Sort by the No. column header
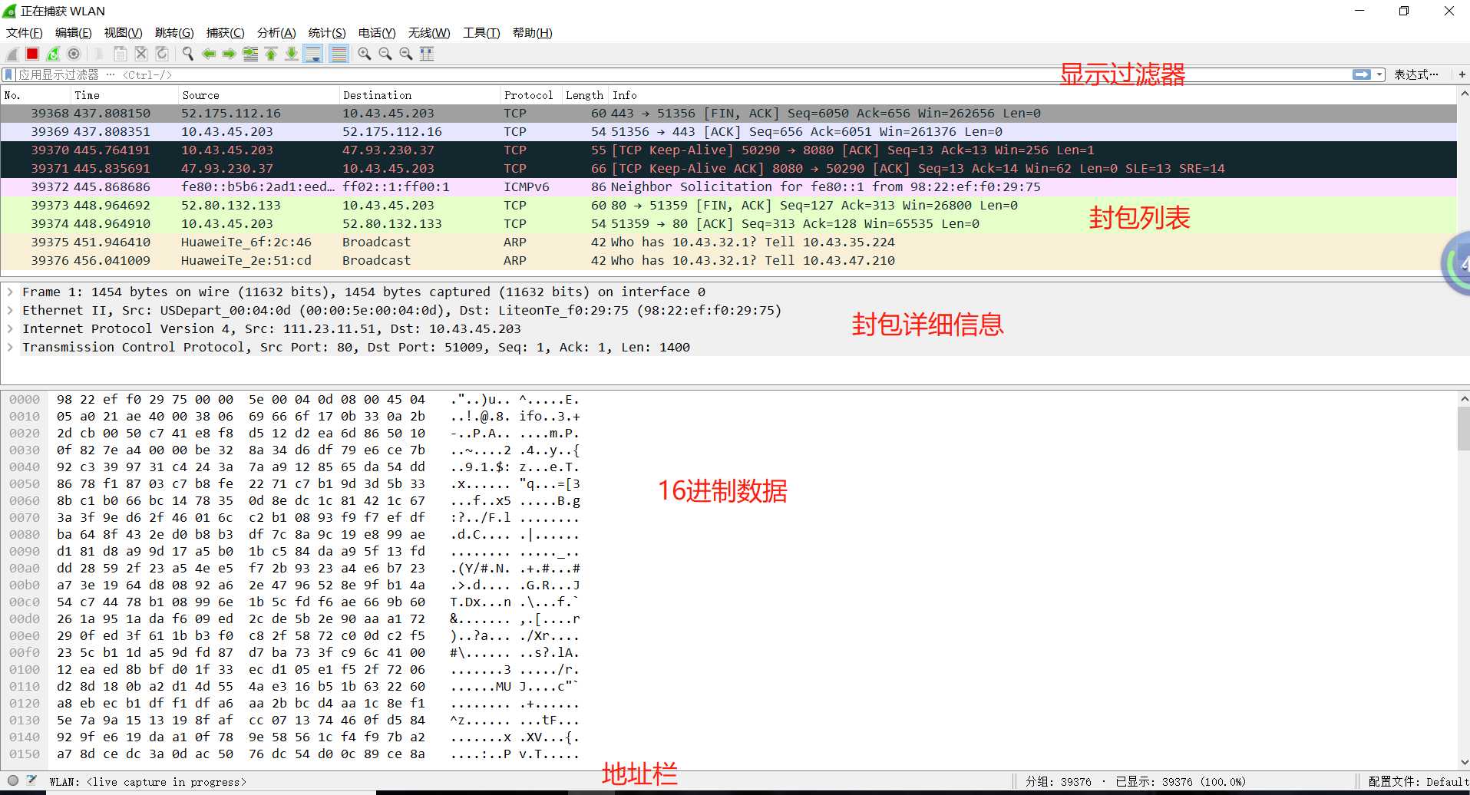Image resolution: width=1470 pixels, height=795 pixels. click(35, 95)
